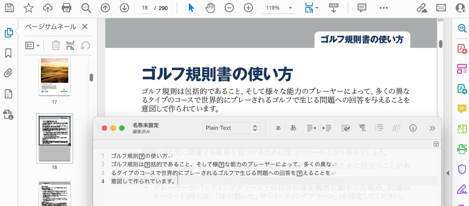
Task: Delete selected page with trash icon
Action: click(56, 45)
